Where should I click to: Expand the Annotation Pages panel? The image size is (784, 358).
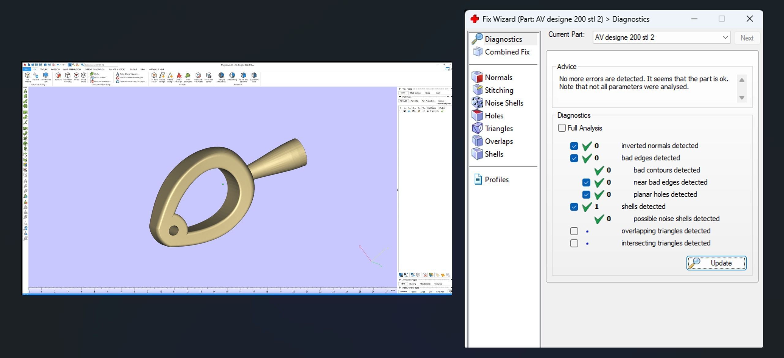point(400,280)
